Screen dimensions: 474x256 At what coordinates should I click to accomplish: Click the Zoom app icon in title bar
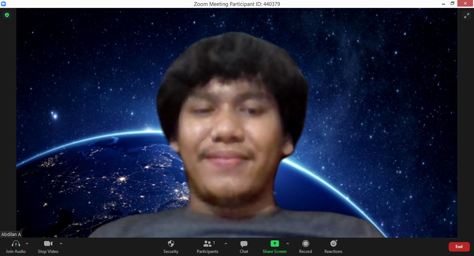(x=4, y=4)
